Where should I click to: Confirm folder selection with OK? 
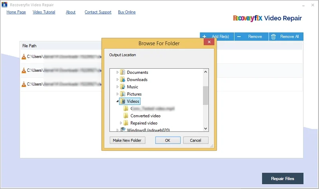pos(167,140)
